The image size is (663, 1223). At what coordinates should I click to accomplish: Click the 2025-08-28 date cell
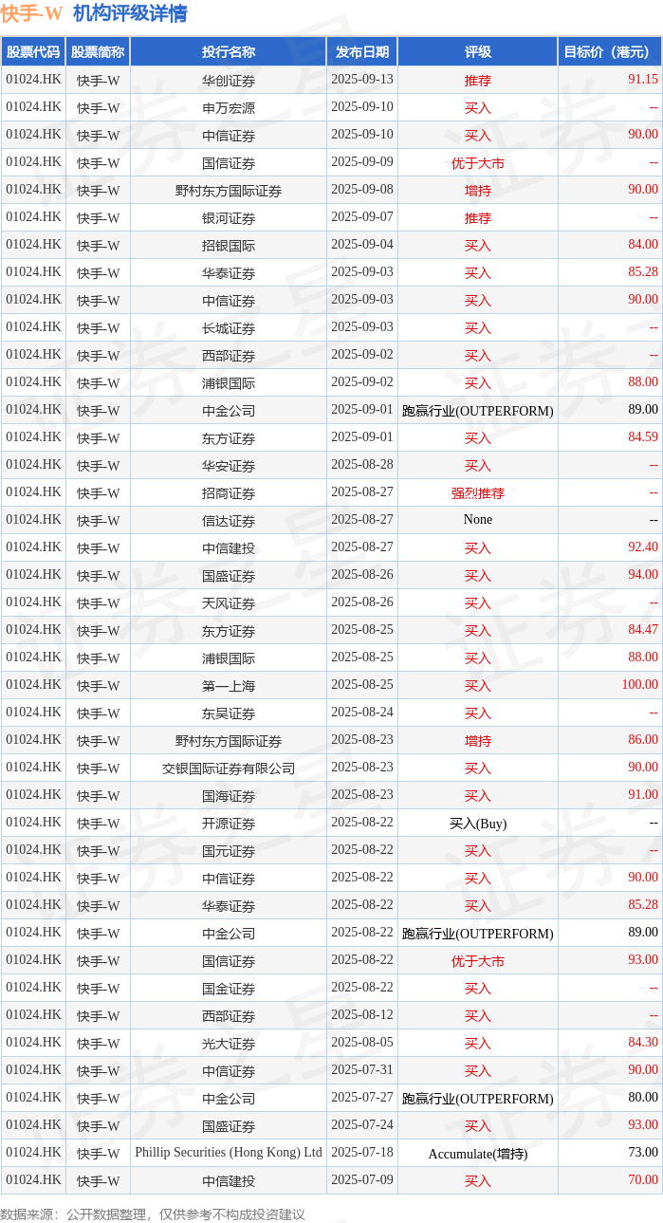coord(361,465)
